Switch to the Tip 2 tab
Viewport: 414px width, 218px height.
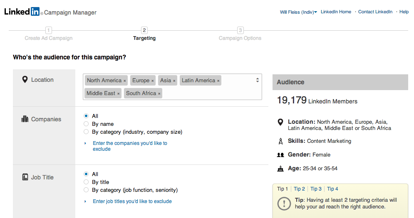299,189
